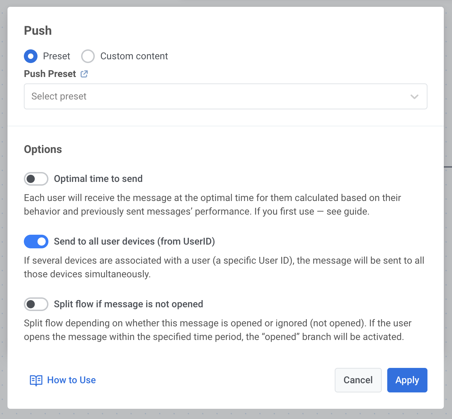Viewport: 452px width, 419px height.
Task: Open the Select preset dropdown field
Action: pos(218,96)
